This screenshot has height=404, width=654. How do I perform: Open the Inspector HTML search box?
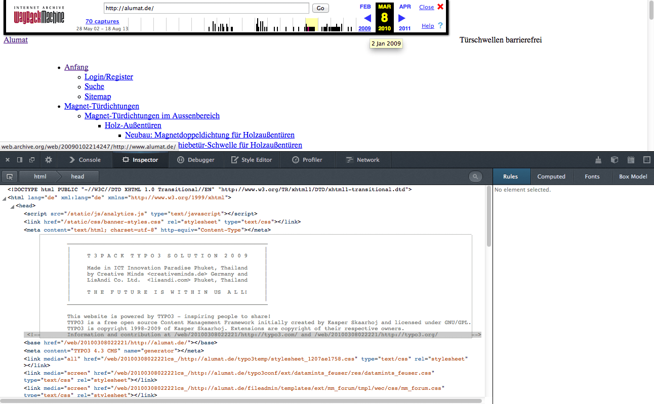click(475, 176)
